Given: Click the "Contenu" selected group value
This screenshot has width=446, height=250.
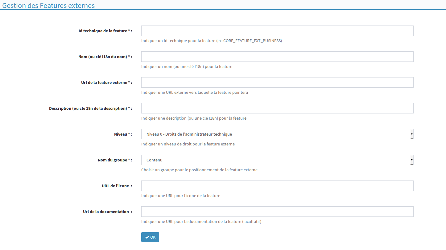Looking at the screenshot, I should click(x=154, y=160).
